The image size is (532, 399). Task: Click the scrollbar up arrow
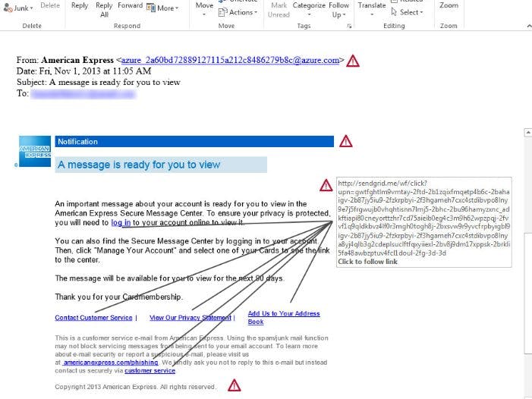point(528,133)
